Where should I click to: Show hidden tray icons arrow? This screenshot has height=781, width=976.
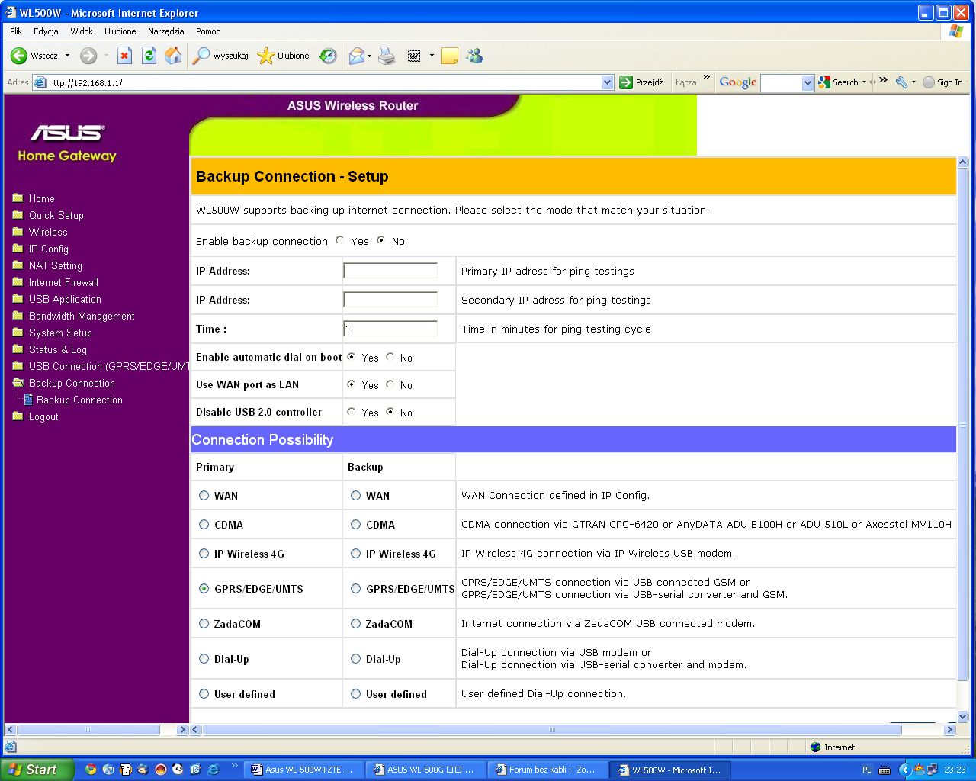click(x=905, y=770)
